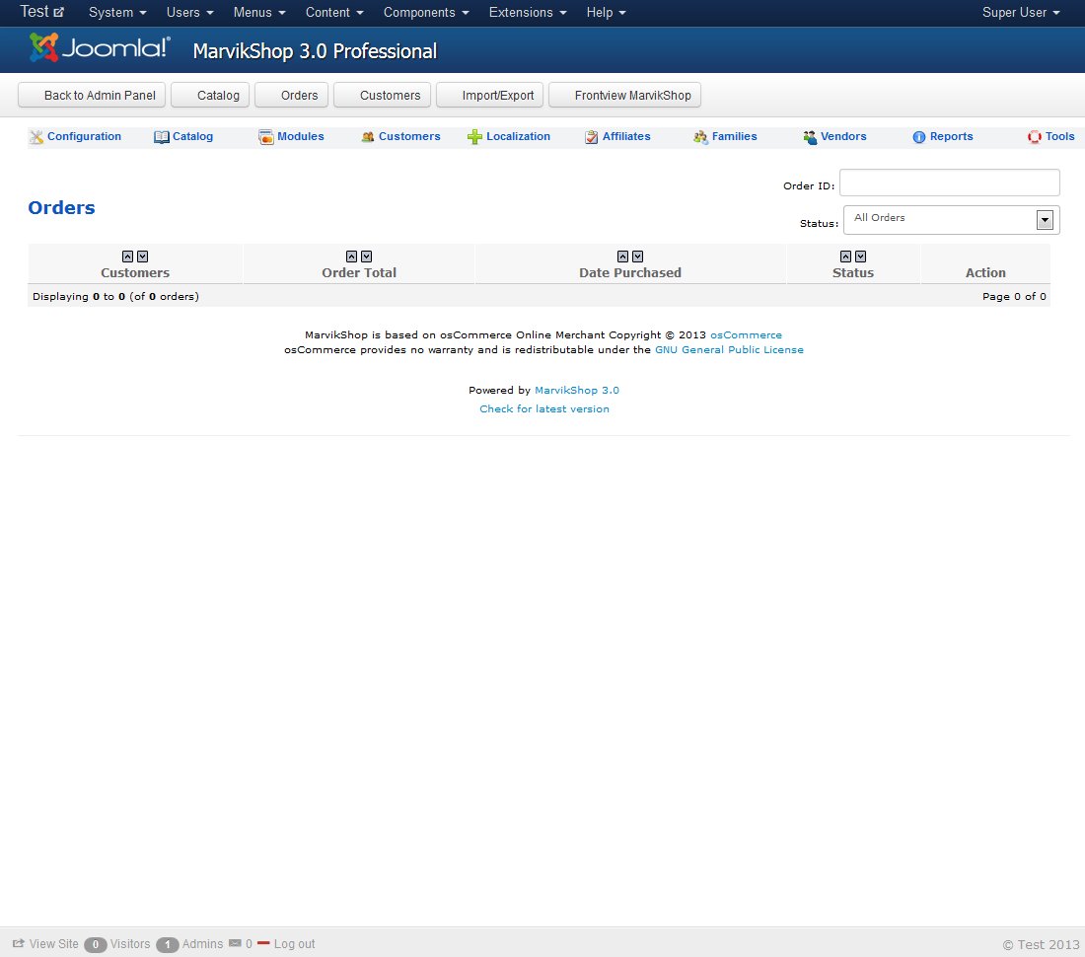Image resolution: width=1085 pixels, height=957 pixels.
Task: Open the Localization section link
Action: tap(518, 136)
